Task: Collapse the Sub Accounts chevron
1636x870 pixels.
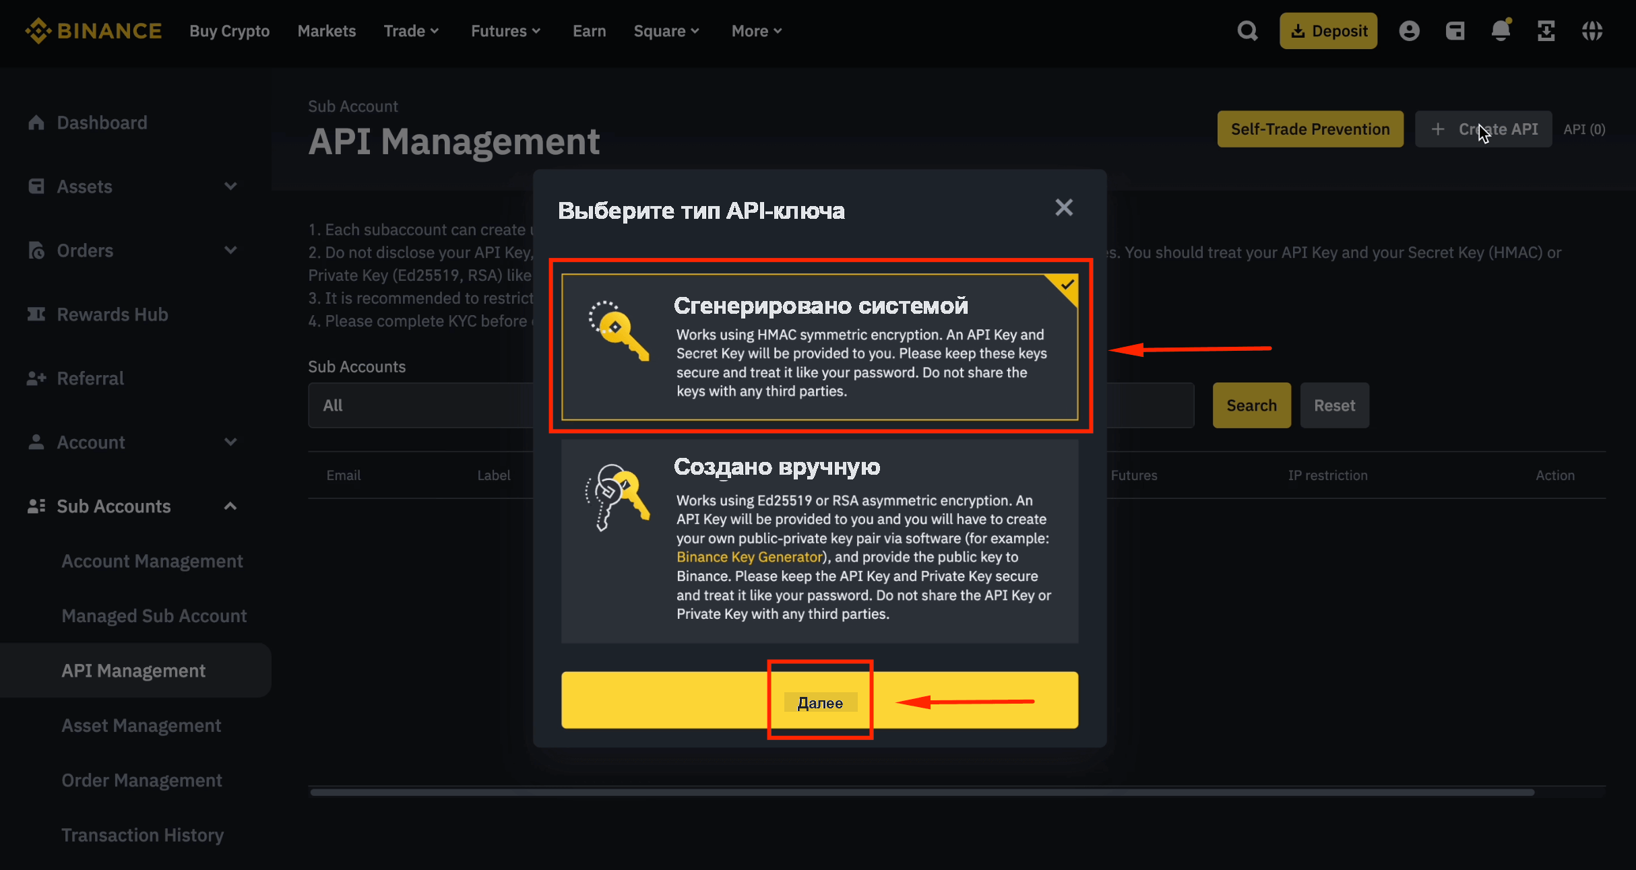Action: point(230,506)
